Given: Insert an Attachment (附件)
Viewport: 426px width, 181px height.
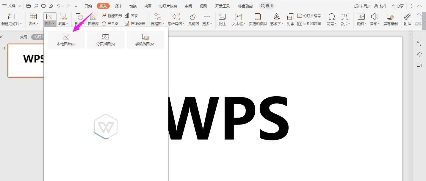Looking at the screenshot, I should point(408,20).
